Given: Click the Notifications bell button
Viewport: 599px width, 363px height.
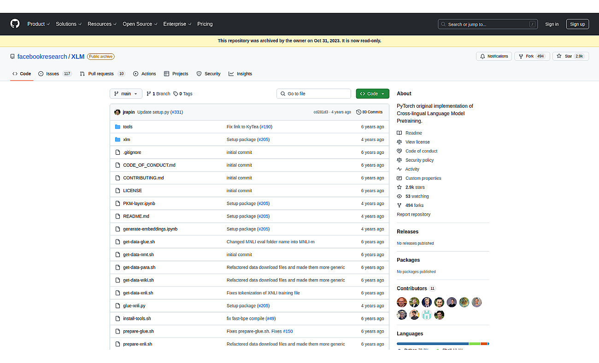Looking at the screenshot, I should point(494,56).
